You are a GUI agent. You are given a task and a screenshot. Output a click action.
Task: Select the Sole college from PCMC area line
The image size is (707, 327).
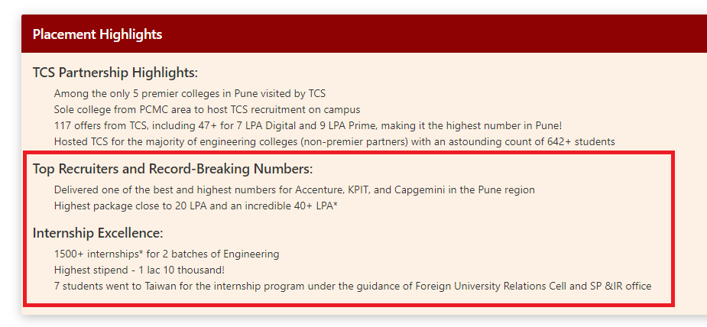click(207, 109)
